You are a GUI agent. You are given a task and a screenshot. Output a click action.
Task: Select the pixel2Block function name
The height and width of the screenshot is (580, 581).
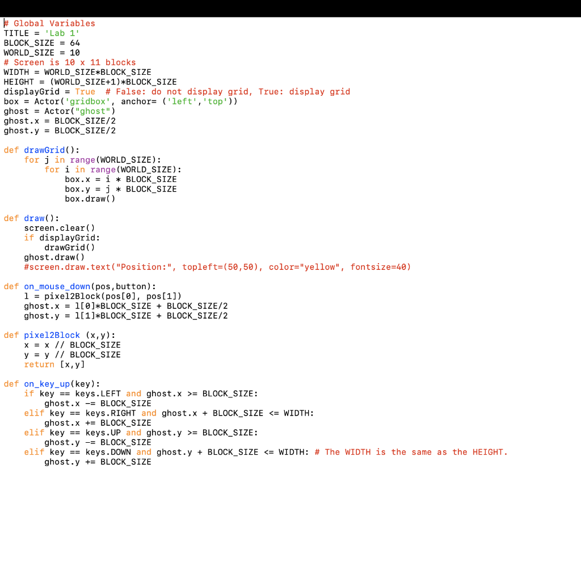[x=52, y=335]
